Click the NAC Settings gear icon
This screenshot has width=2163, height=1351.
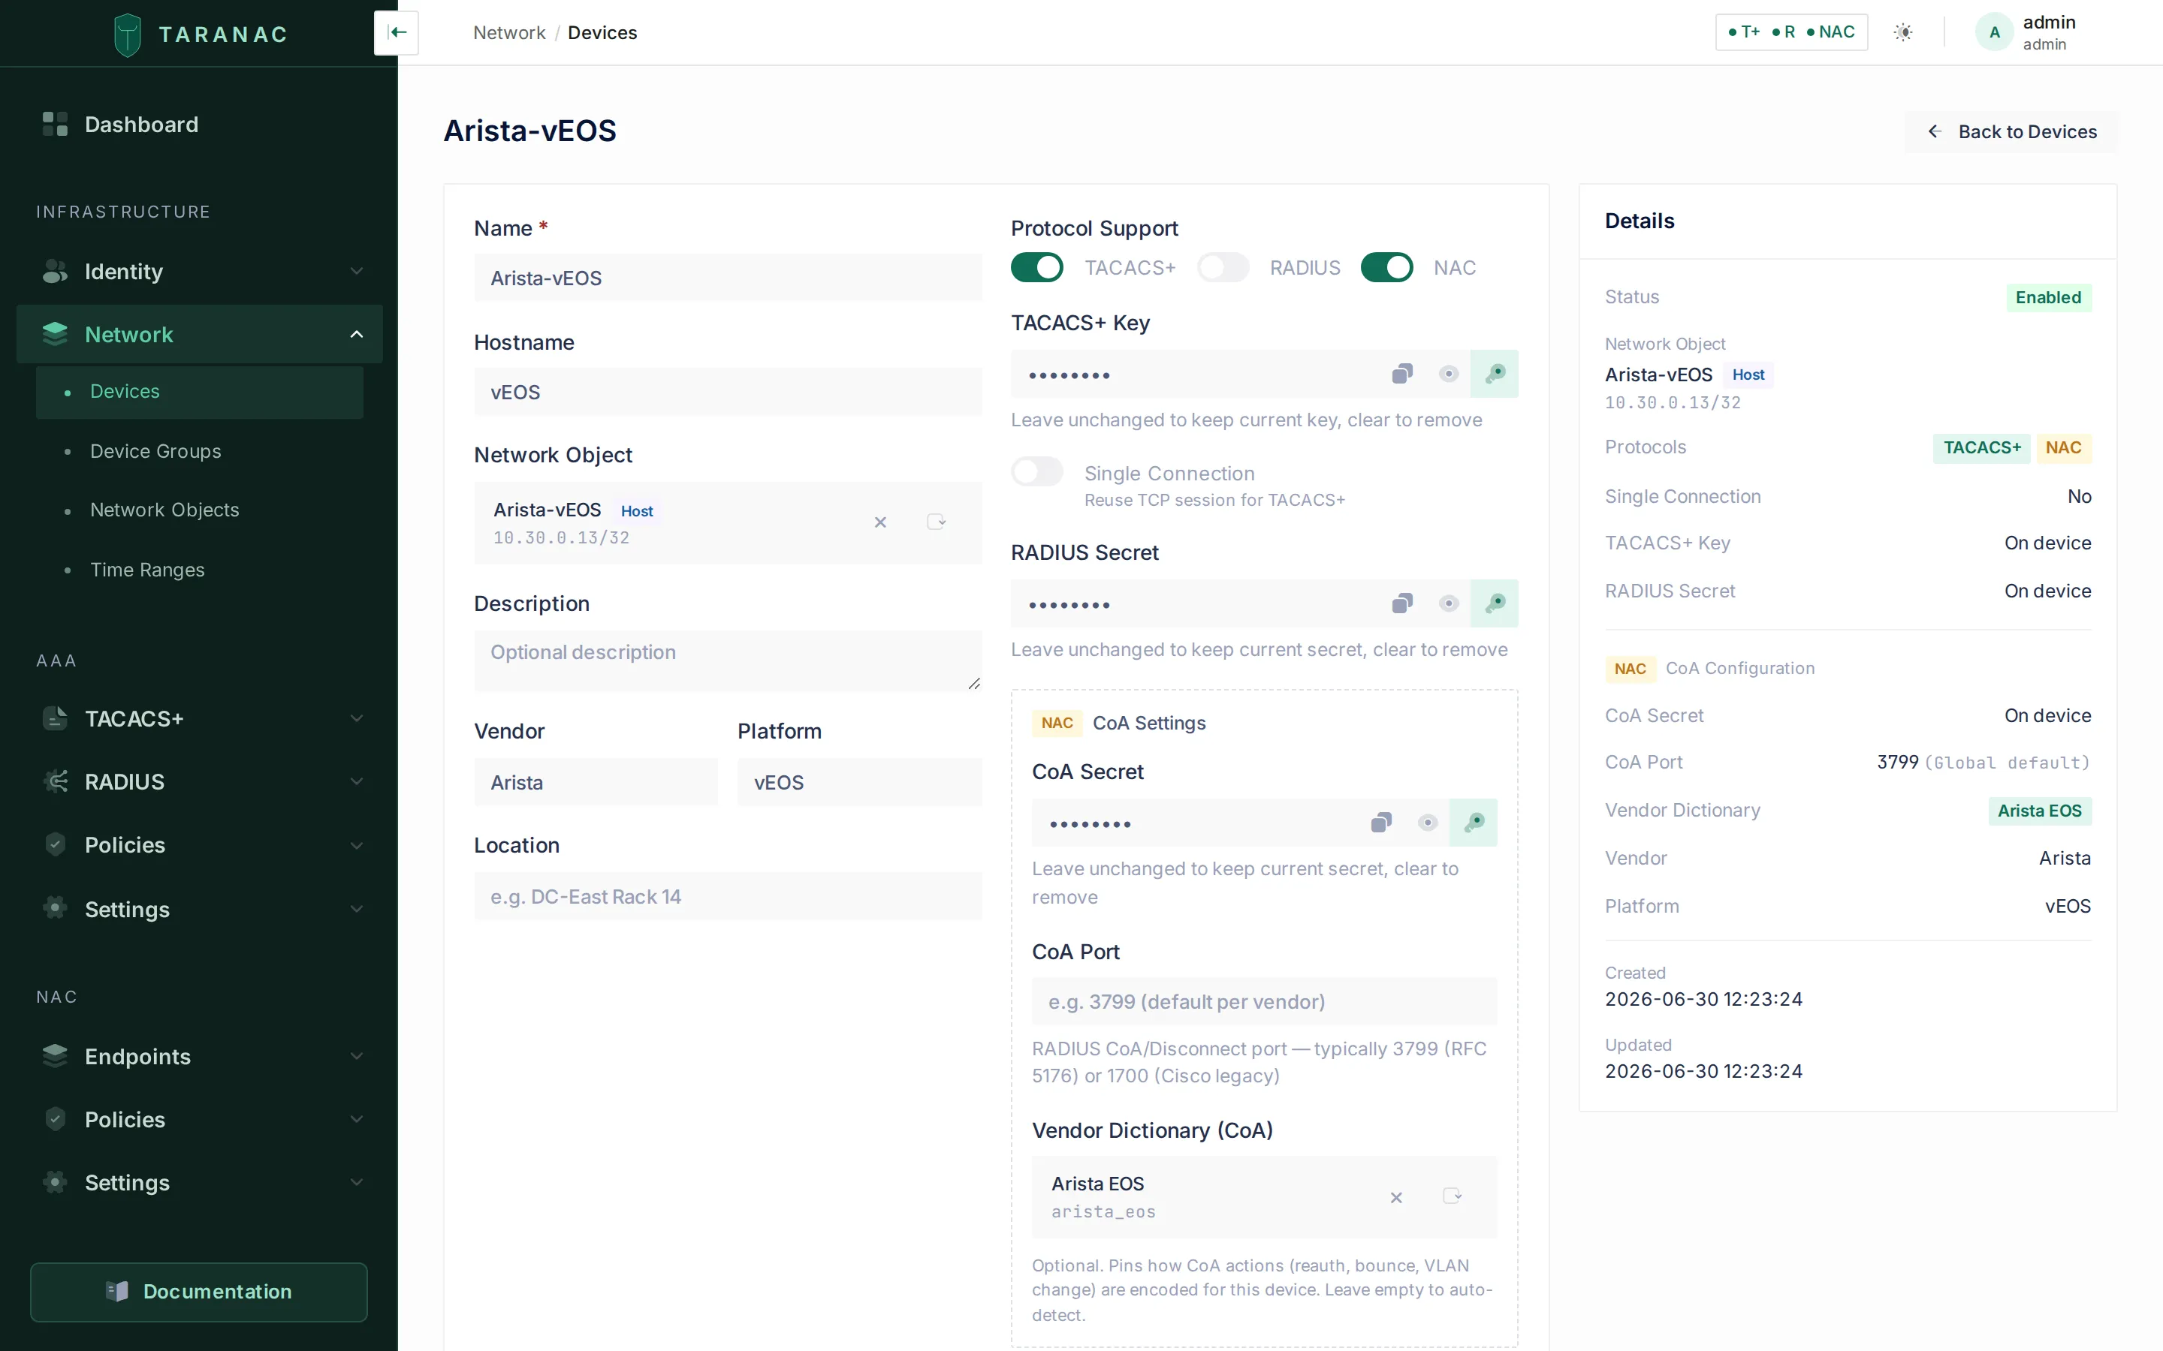pos(55,1182)
